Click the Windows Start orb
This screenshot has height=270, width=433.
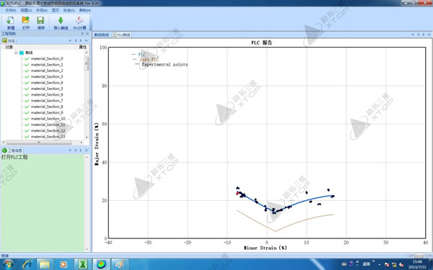click(8, 264)
